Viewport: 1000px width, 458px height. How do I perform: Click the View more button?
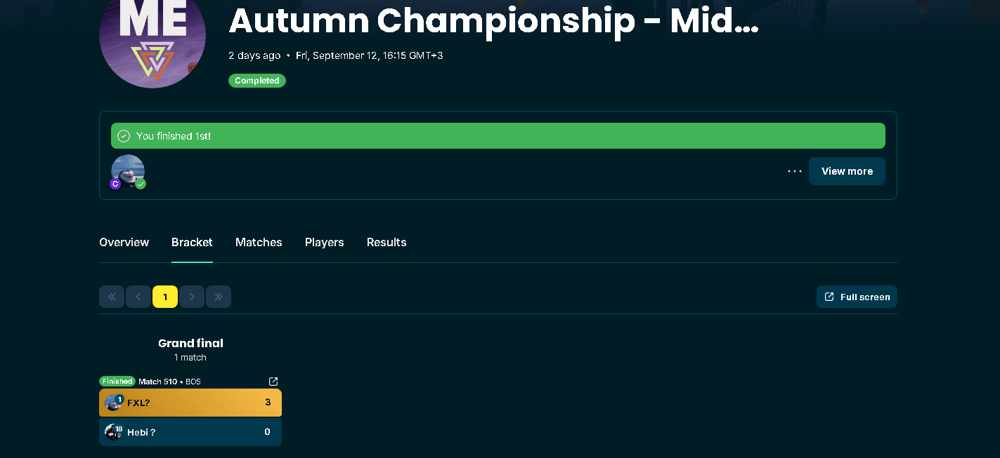847,171
